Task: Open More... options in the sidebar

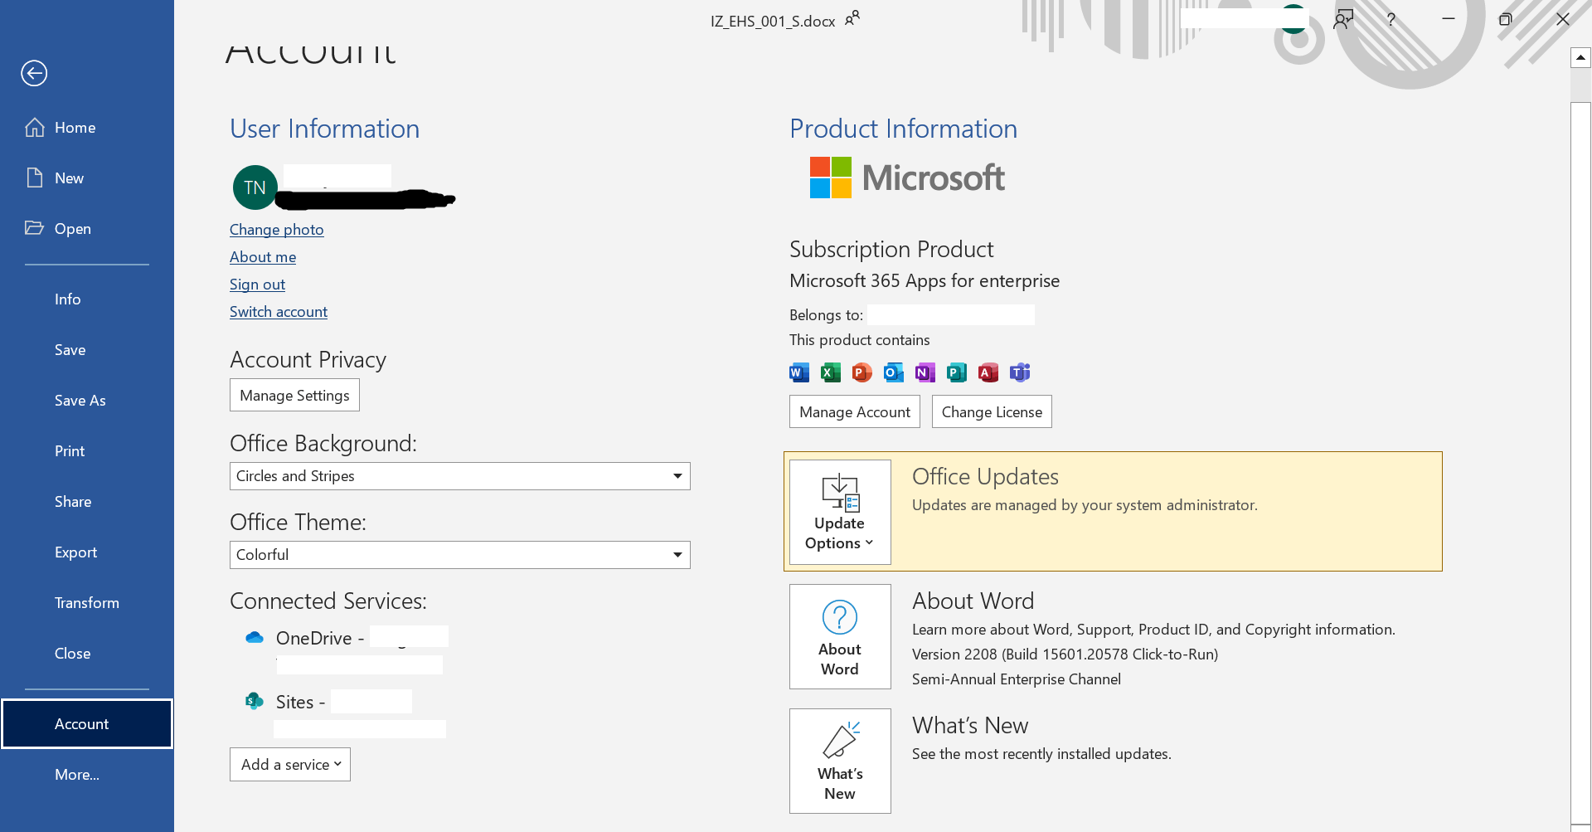Action: click(87, 775)
